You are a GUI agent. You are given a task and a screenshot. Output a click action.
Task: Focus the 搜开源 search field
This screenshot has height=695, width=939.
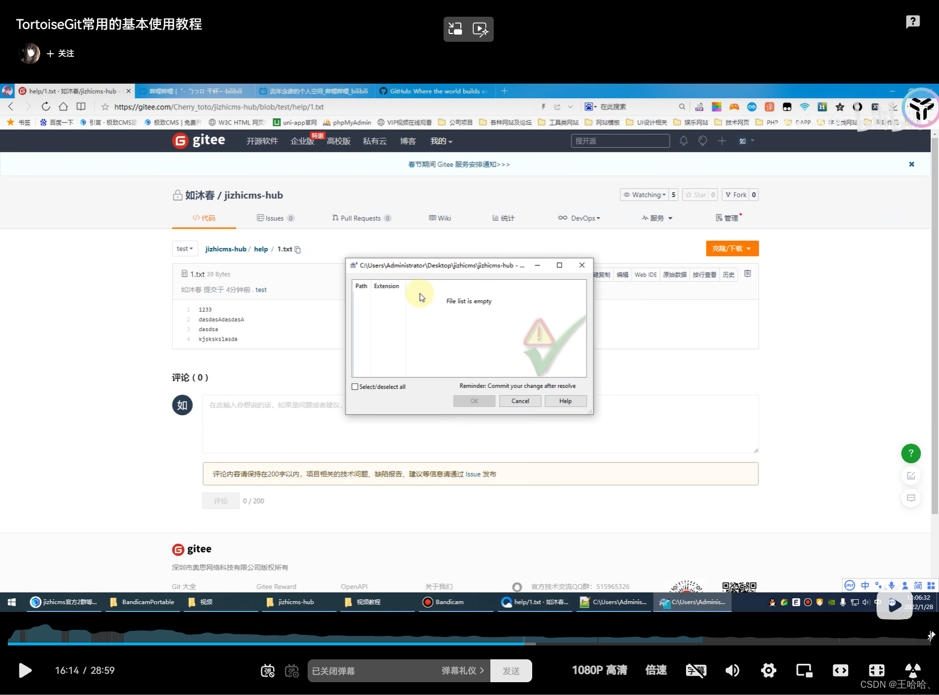(x=620, y=141)
